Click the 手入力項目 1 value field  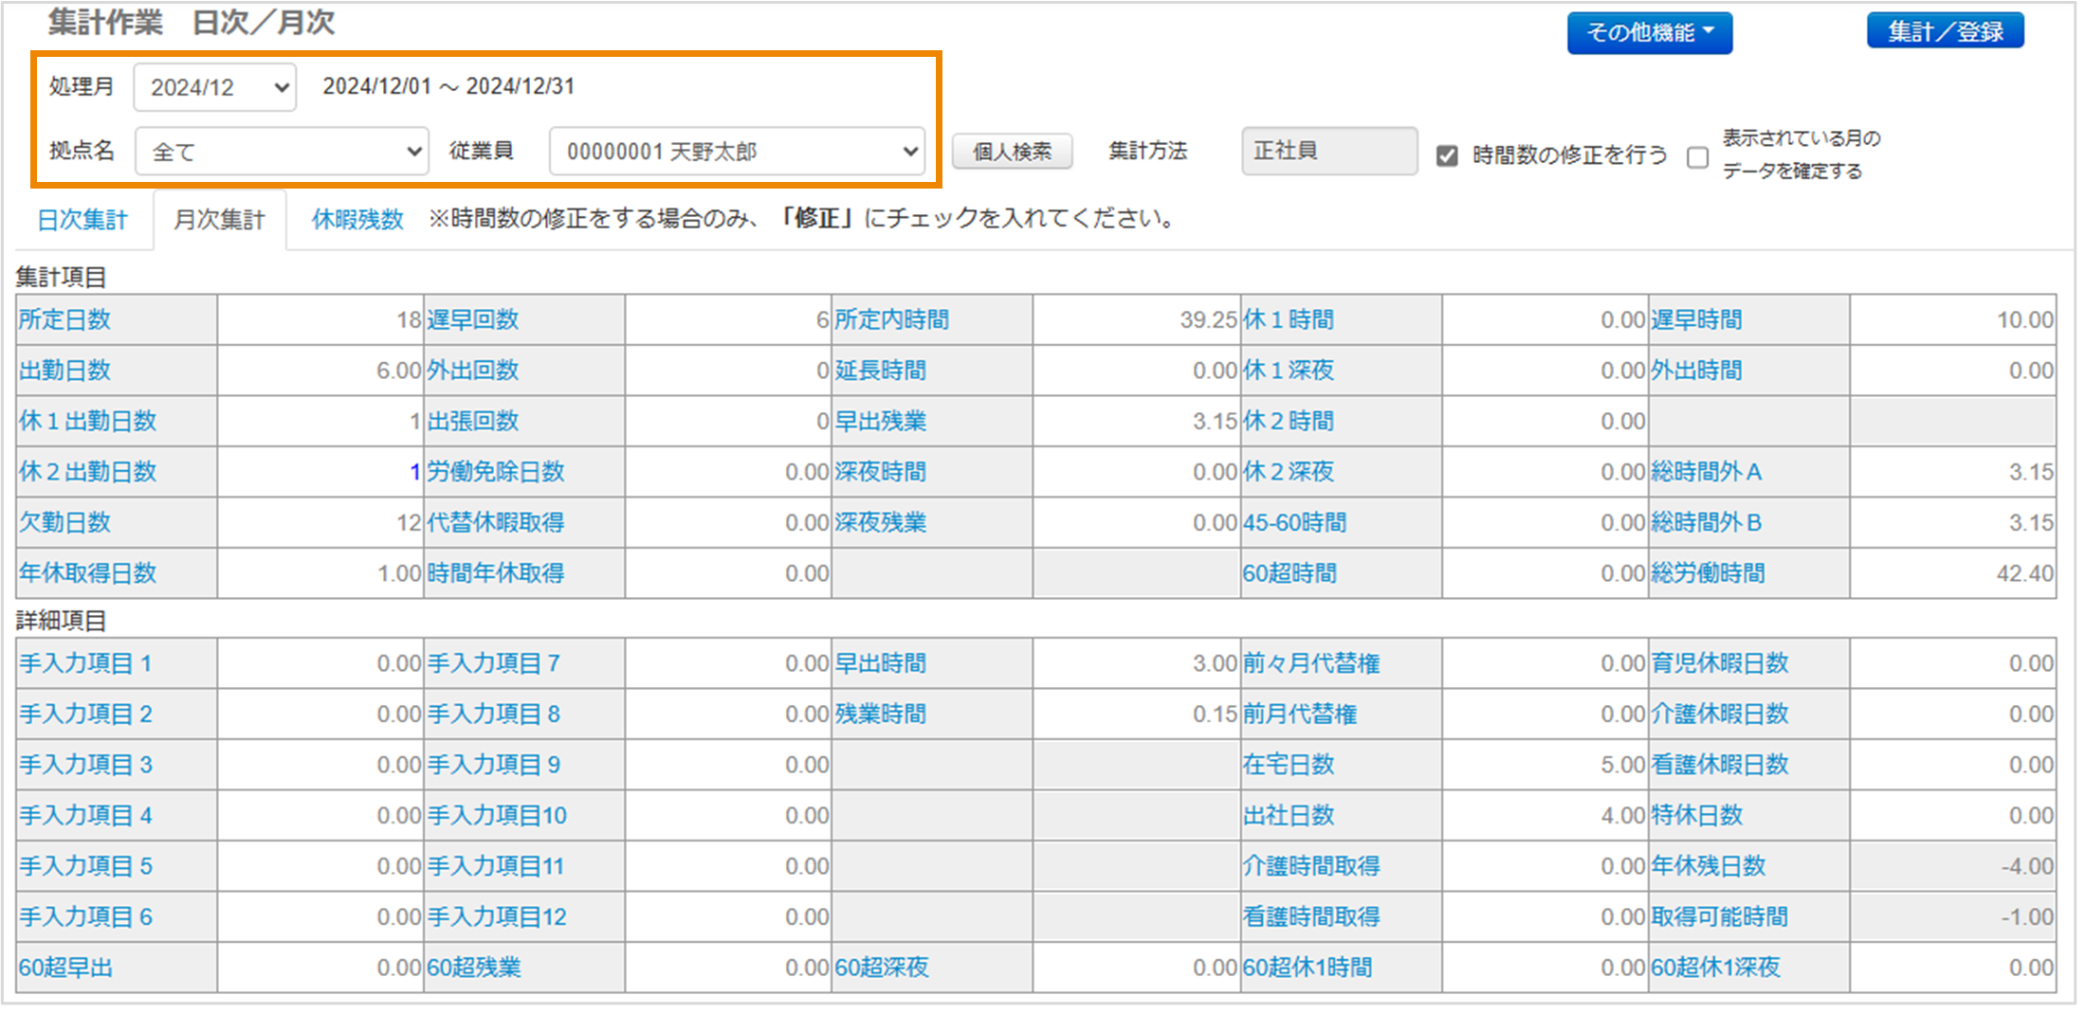click(x=320, y=663)
